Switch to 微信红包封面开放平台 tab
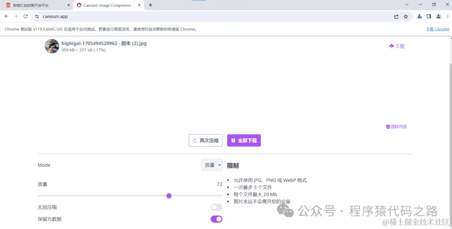 pos(37,5)
